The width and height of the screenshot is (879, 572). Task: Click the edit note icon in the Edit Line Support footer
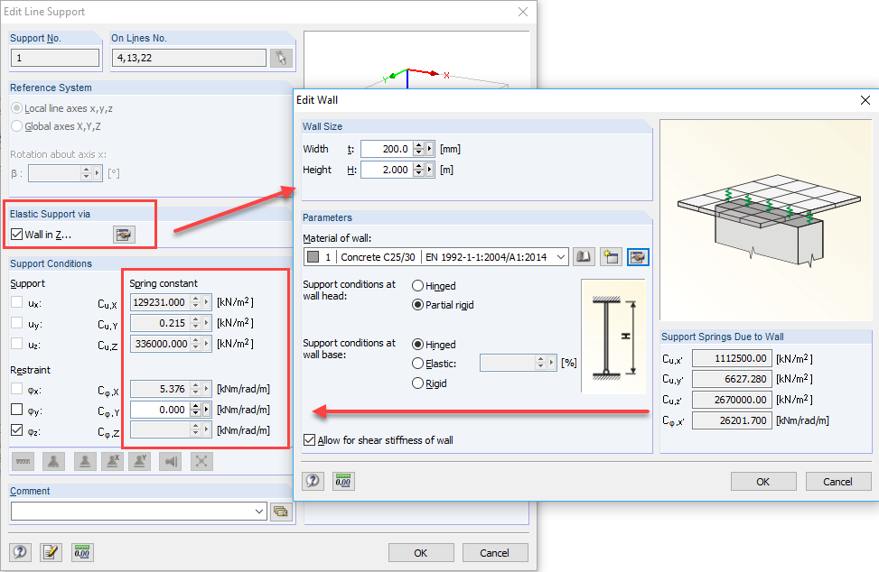pyautogui.click(x=51, y=552)
